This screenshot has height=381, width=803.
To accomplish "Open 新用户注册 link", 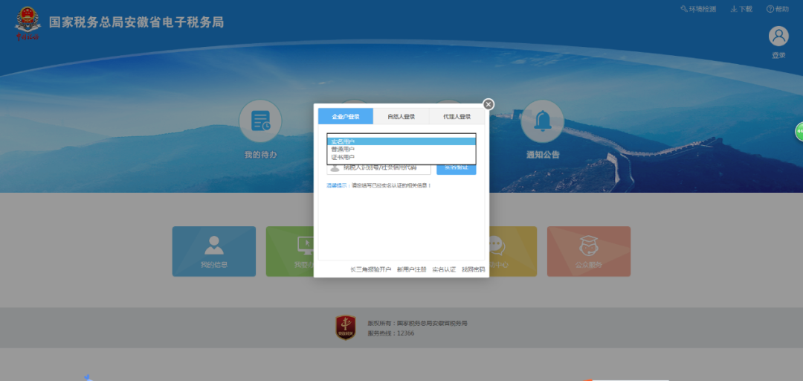I will [412, 269].
